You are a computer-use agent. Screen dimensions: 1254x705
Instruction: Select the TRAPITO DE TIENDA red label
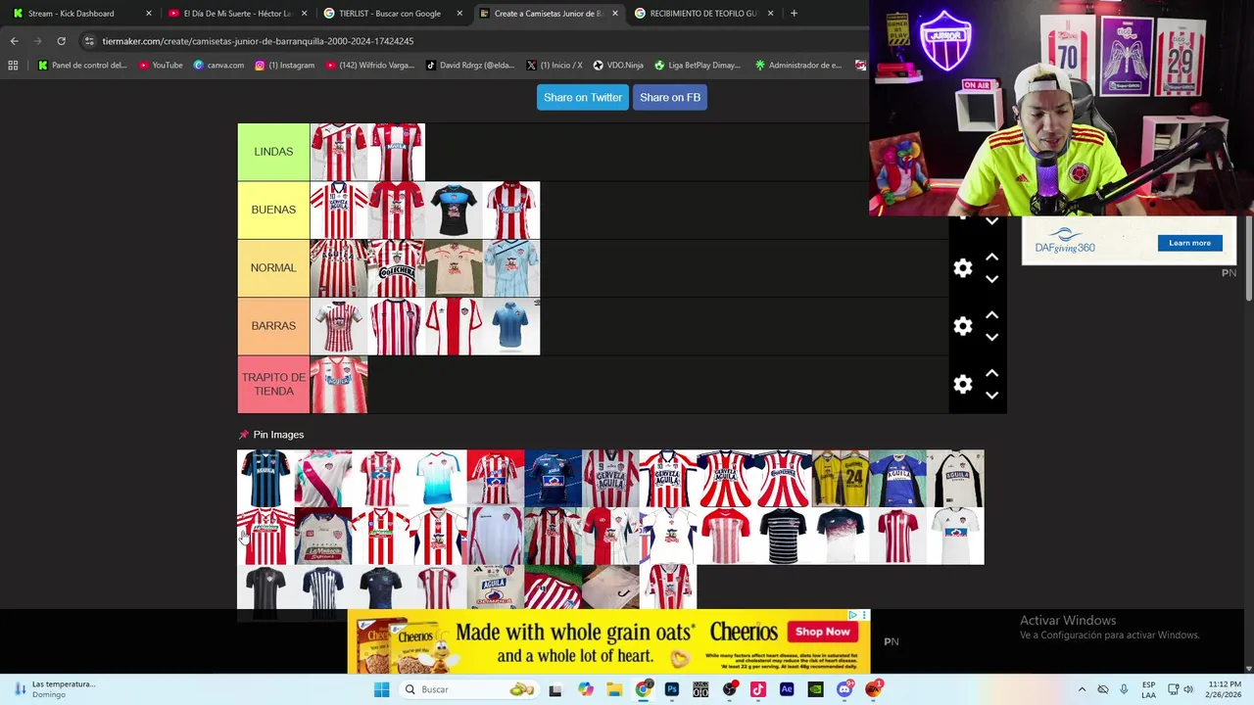point(273,385)
